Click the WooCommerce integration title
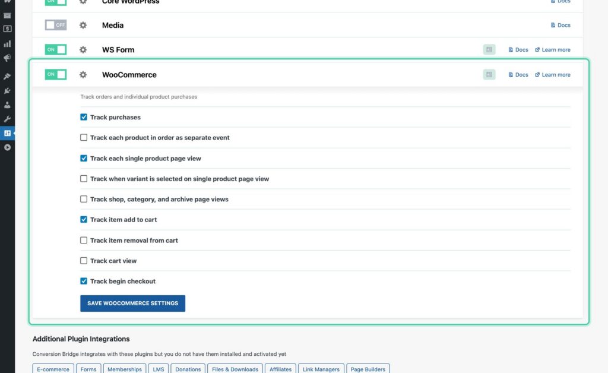This screenshot has height=373, width=608. click(129, 74)
